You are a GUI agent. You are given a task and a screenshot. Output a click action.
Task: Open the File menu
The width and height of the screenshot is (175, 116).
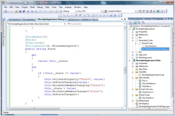point(5,7)
